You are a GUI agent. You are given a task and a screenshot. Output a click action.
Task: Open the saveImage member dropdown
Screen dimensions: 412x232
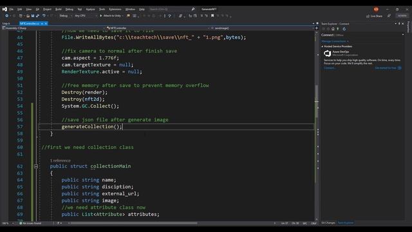tap(262, 28)
